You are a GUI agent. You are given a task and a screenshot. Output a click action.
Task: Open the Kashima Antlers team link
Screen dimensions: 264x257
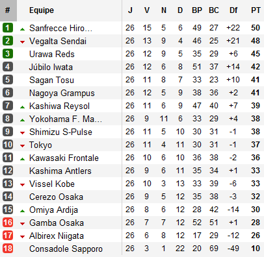60,171
